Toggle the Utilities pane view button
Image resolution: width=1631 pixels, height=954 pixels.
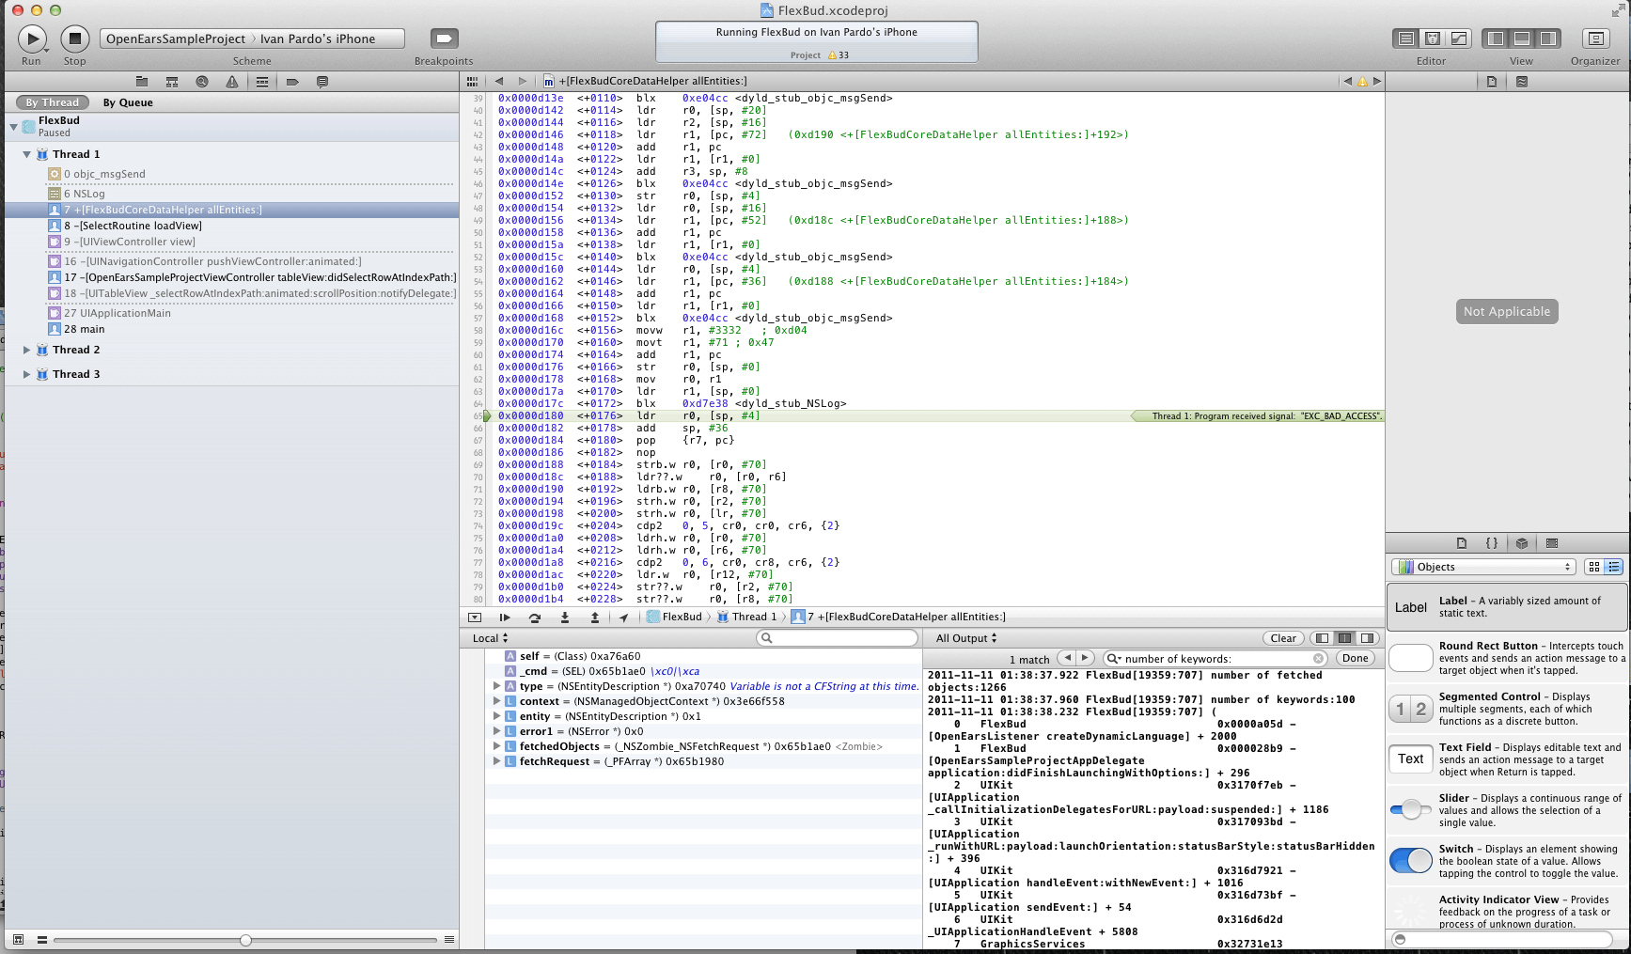coord(1548,39)
